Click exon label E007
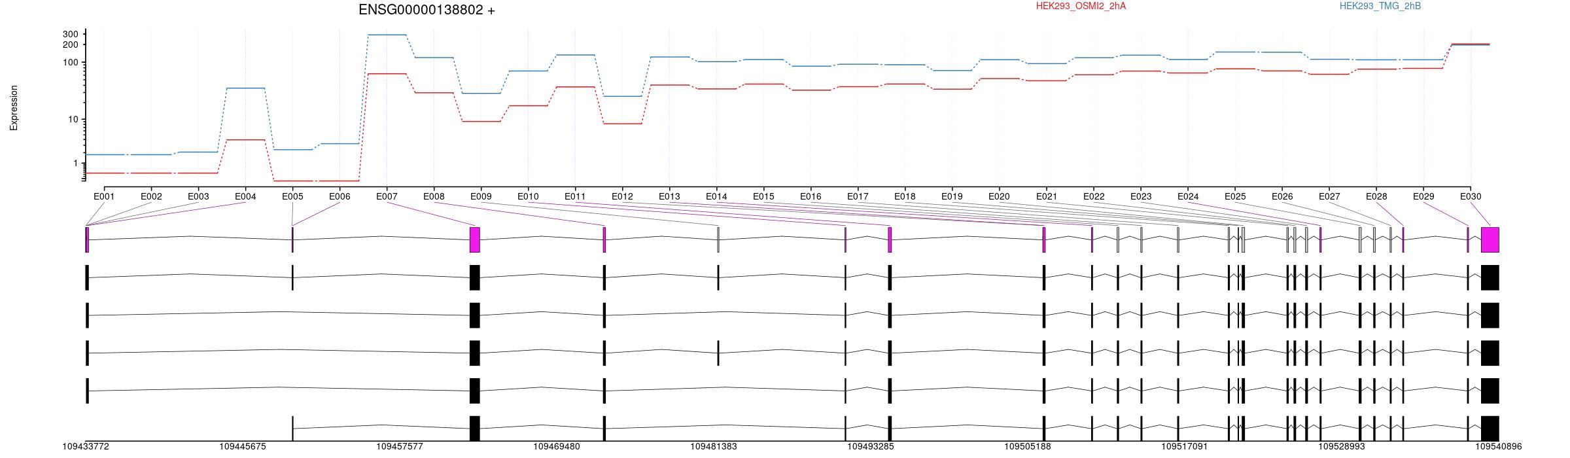 (x=387, y=196)
